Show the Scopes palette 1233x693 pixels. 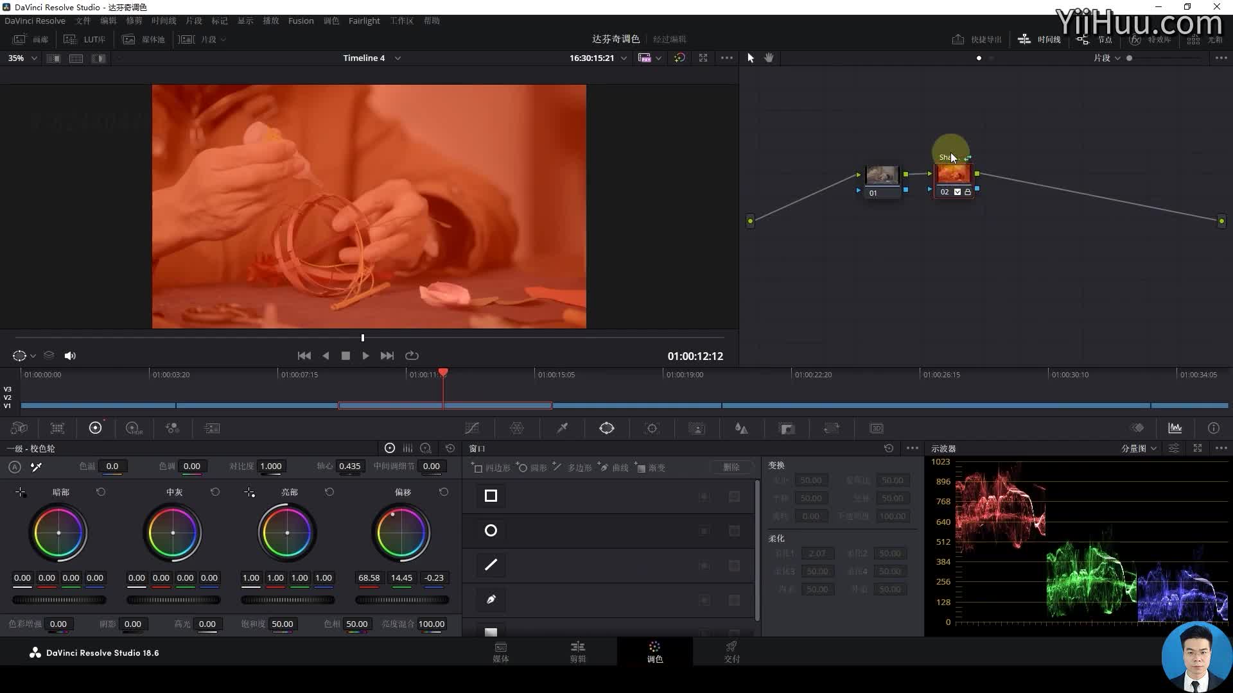coord(1175,428)
